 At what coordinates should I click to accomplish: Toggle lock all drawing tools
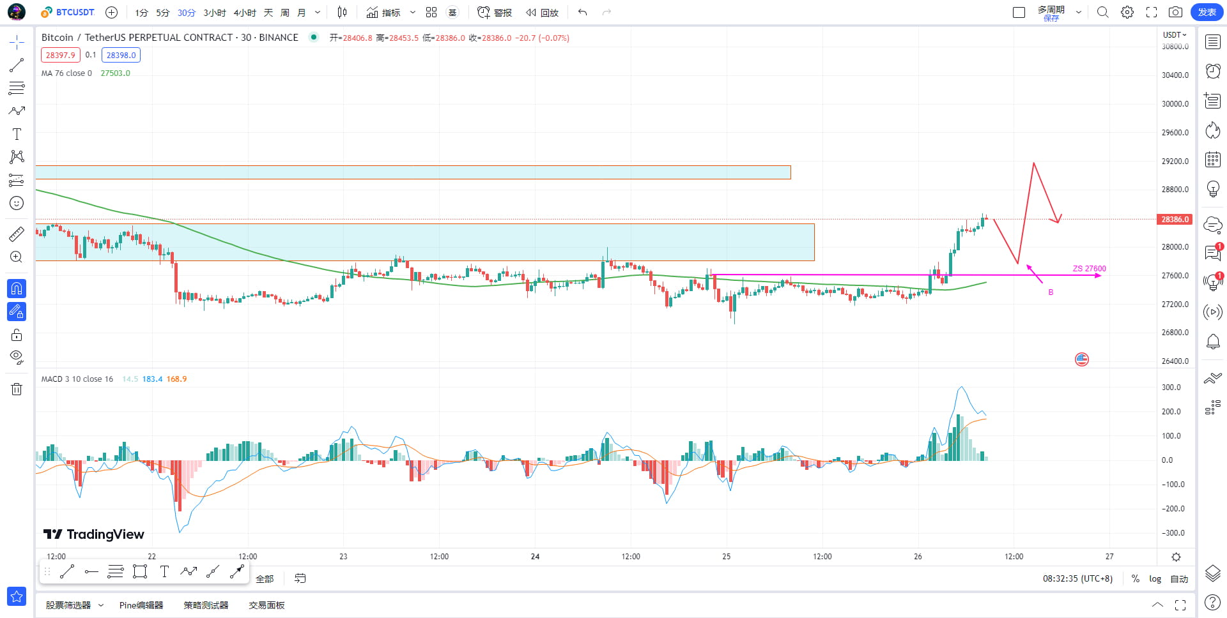(x=17, y=335)
